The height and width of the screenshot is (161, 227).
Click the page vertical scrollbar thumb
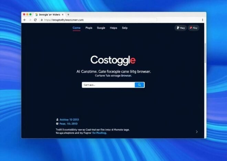205,53
